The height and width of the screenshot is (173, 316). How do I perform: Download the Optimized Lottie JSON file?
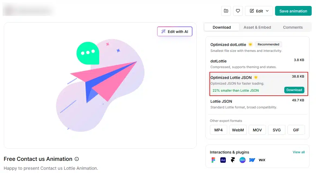tap(294, 90)
